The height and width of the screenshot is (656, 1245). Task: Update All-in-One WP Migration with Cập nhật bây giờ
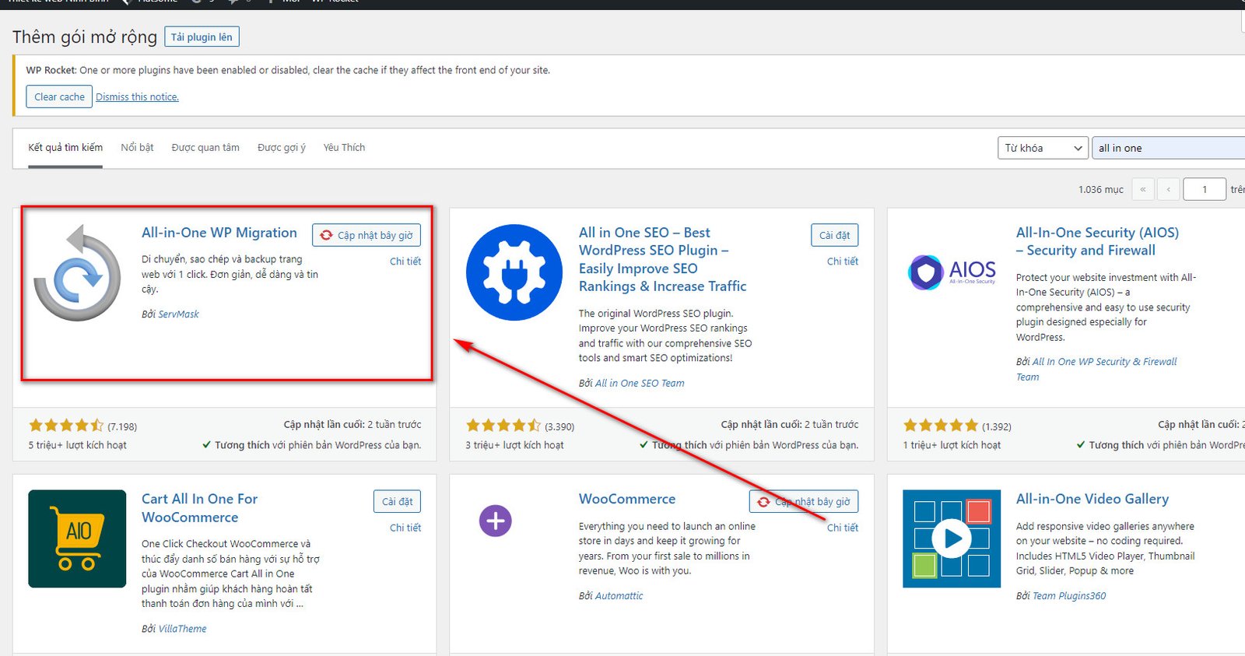pos(366,235)
